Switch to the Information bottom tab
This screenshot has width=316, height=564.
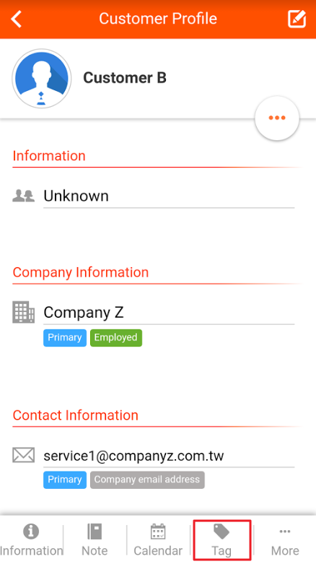coord(31,540)
